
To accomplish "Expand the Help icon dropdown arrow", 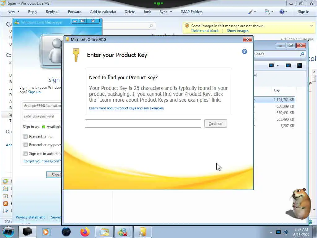I will click(286, 12).
